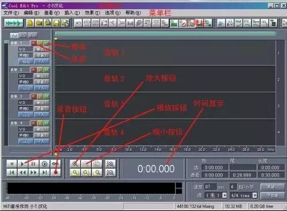Jump to end with the skip-forward button

tap(45, 173)
